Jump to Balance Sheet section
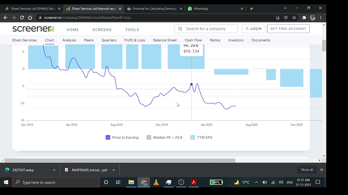 tap(165, 40)
